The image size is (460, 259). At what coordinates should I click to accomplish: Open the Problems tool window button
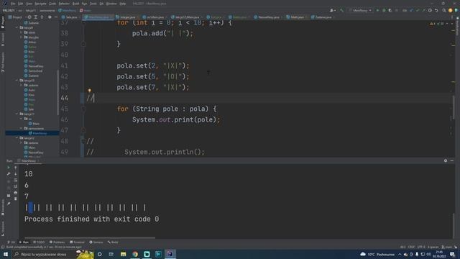click(57, 242)
